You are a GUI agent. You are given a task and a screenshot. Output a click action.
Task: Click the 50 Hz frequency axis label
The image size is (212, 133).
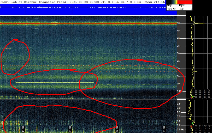click(179, 23)
